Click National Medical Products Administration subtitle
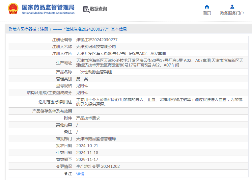The height and width of the screenshot is (180, 252). (x=48, y=13)
